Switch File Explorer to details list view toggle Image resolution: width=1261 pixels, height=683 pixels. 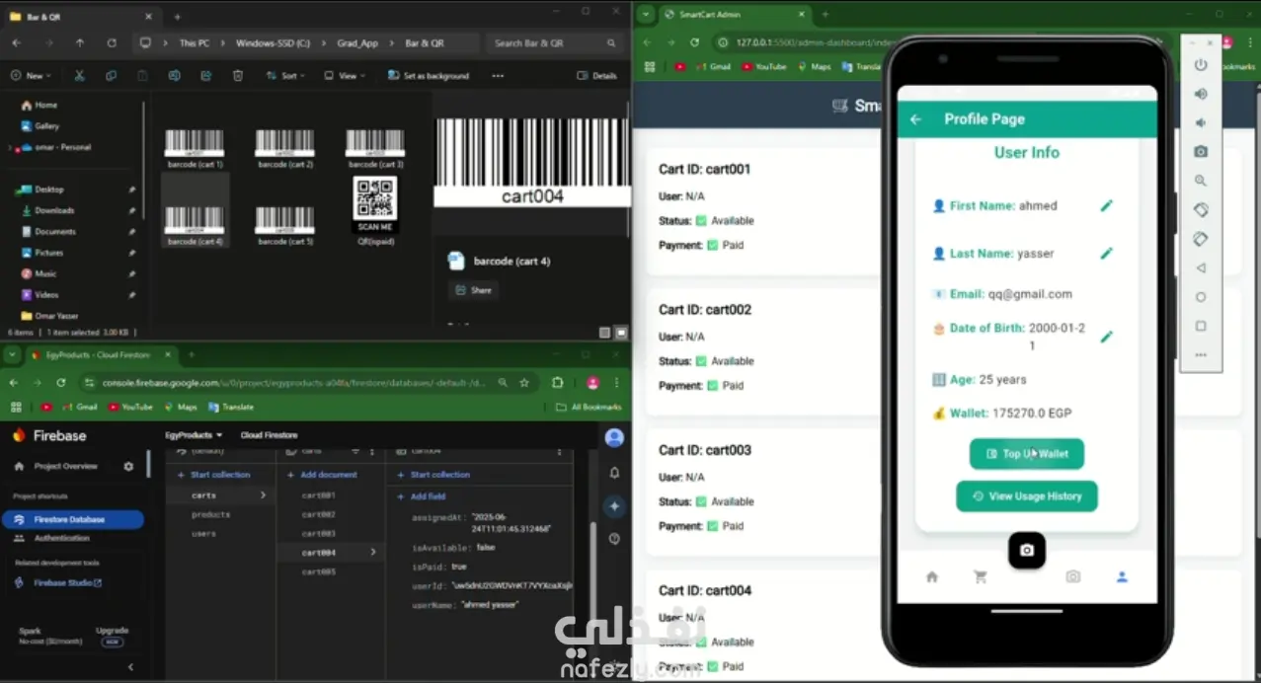click(x=604, y=333)
